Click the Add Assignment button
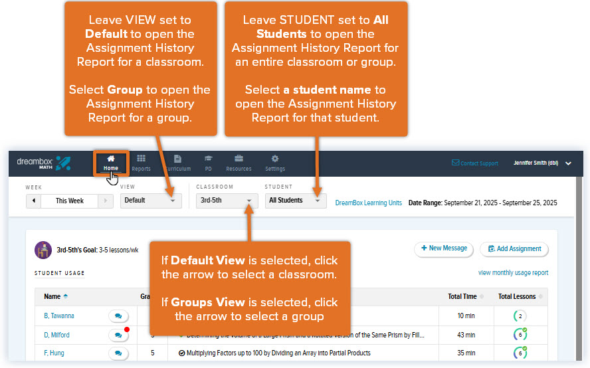The image size is (590, 368). pyautogui.click(x=514, y=249)
